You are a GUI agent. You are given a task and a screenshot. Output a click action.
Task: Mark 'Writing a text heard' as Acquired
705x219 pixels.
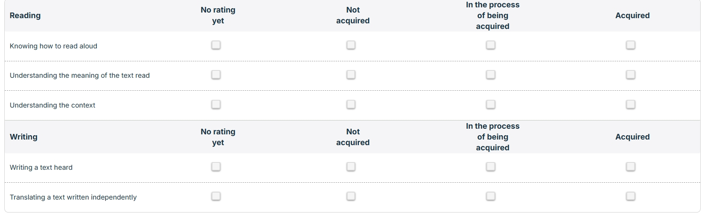(631, 167)
